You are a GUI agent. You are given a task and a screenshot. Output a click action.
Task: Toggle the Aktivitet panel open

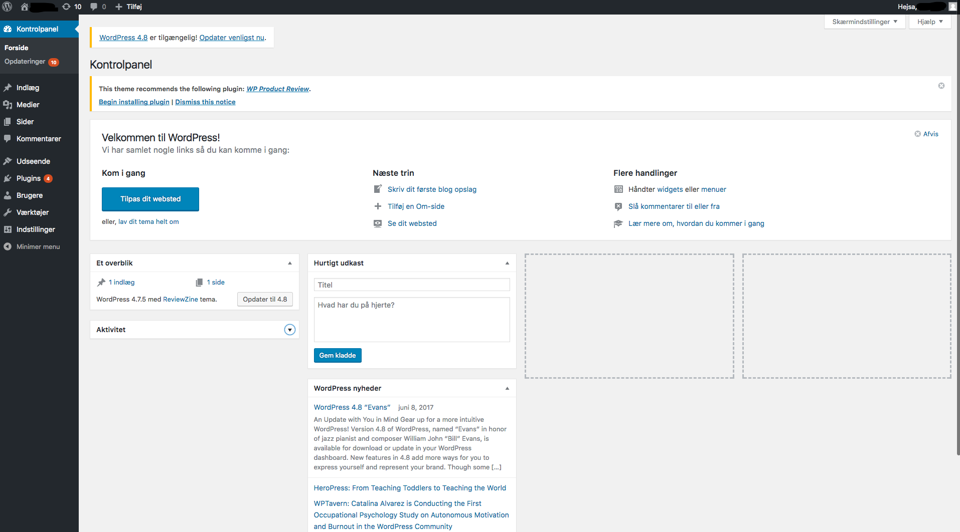tap(289, 330)
